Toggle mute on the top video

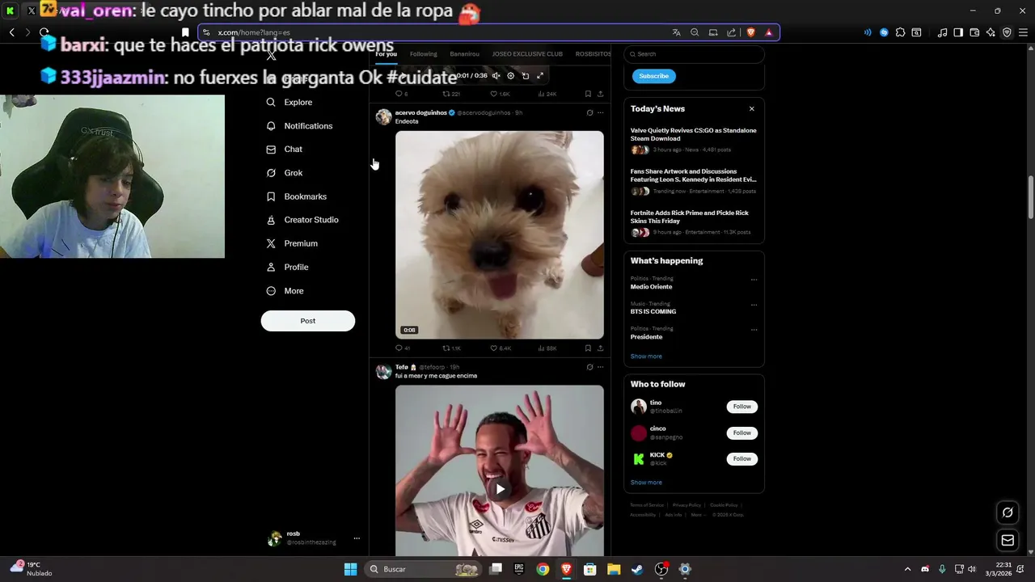pyautogui.click(x=496, y=76)
